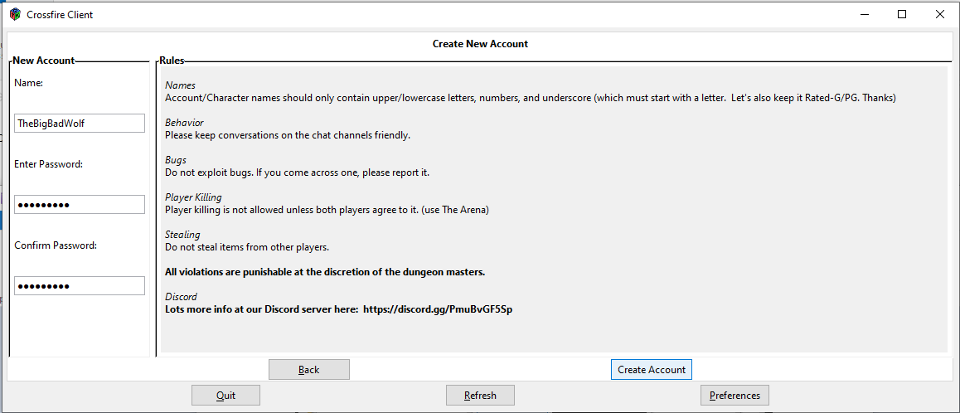This screenshot has height=413, width=960.
Task: Open Preferences
Action: click(735, 396)
